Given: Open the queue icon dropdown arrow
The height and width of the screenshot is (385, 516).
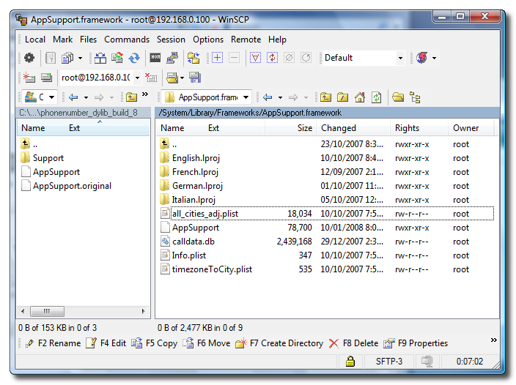Looking at the screenshot, I should point(435,58).
